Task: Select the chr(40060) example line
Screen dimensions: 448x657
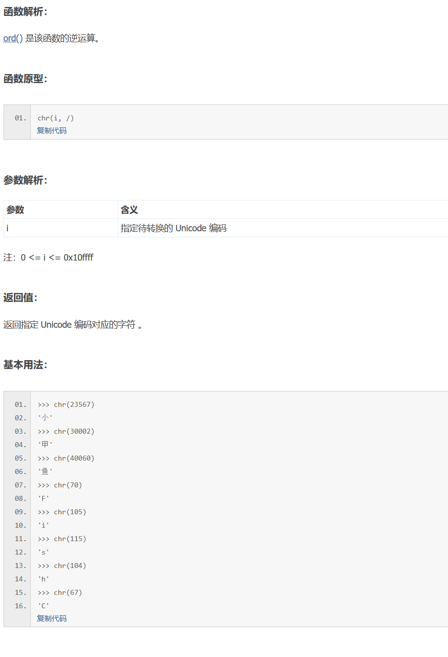Action: point(65,458)
